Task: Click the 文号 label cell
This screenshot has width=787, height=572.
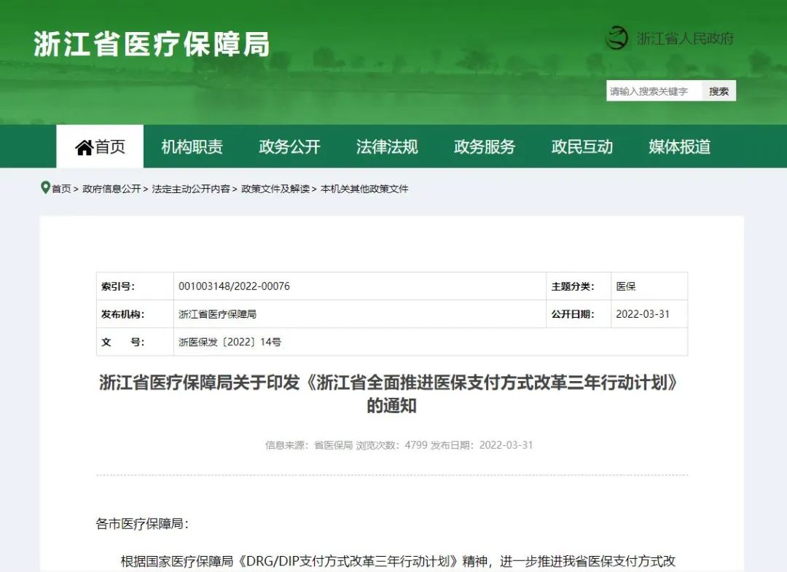Action: coord(135,342)
